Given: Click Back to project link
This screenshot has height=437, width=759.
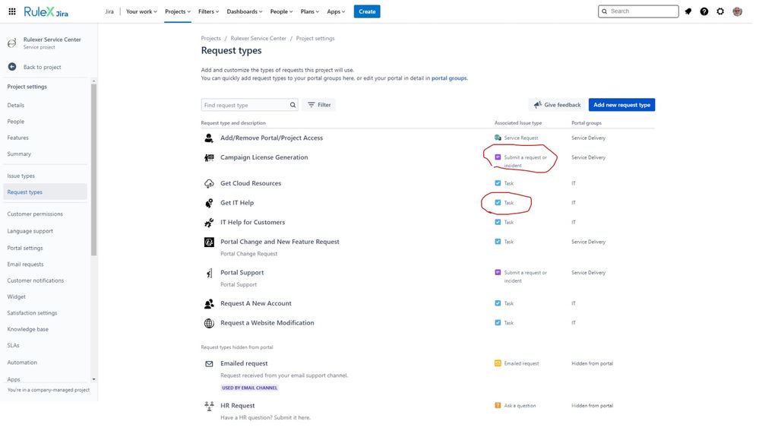Looking at the screenshot, I should click(x=42, y=68).
